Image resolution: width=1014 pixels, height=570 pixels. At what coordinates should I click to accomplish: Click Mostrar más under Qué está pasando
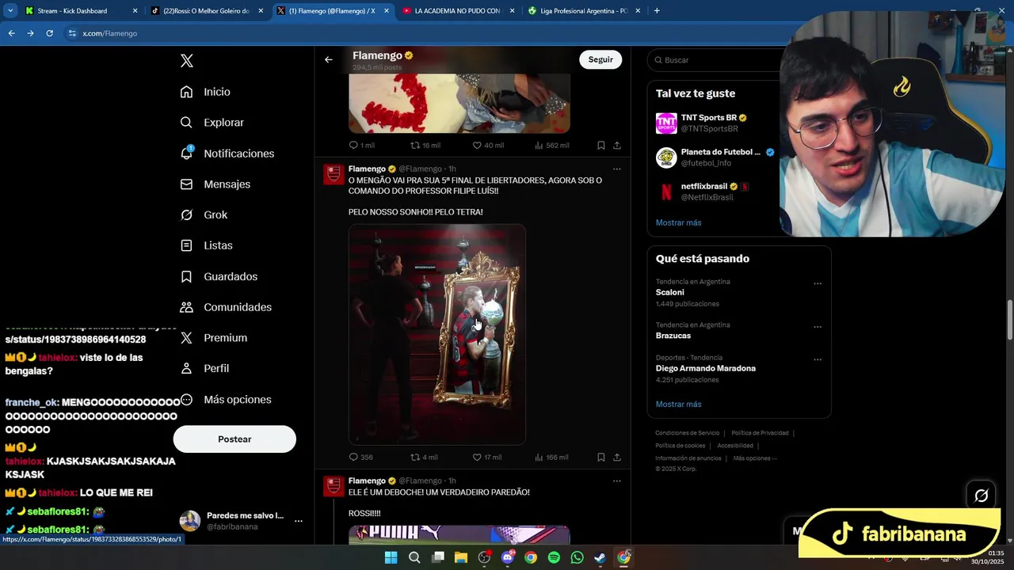[678, 405]
